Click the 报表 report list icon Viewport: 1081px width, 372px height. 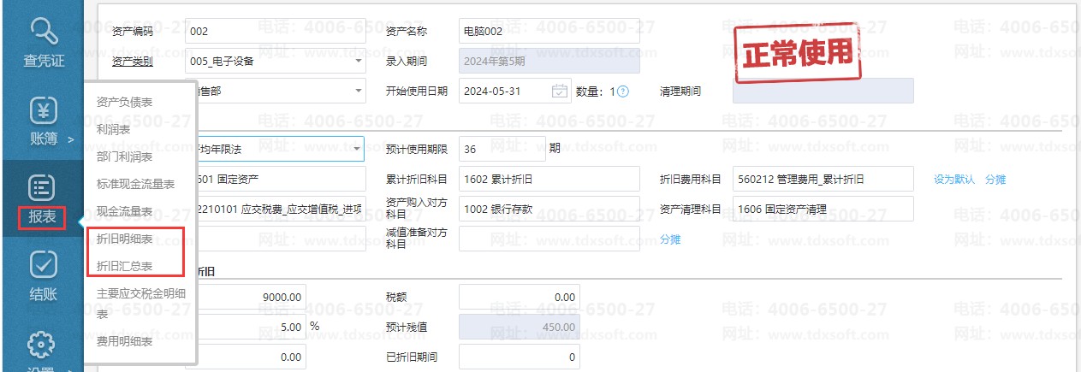(42, 188)
